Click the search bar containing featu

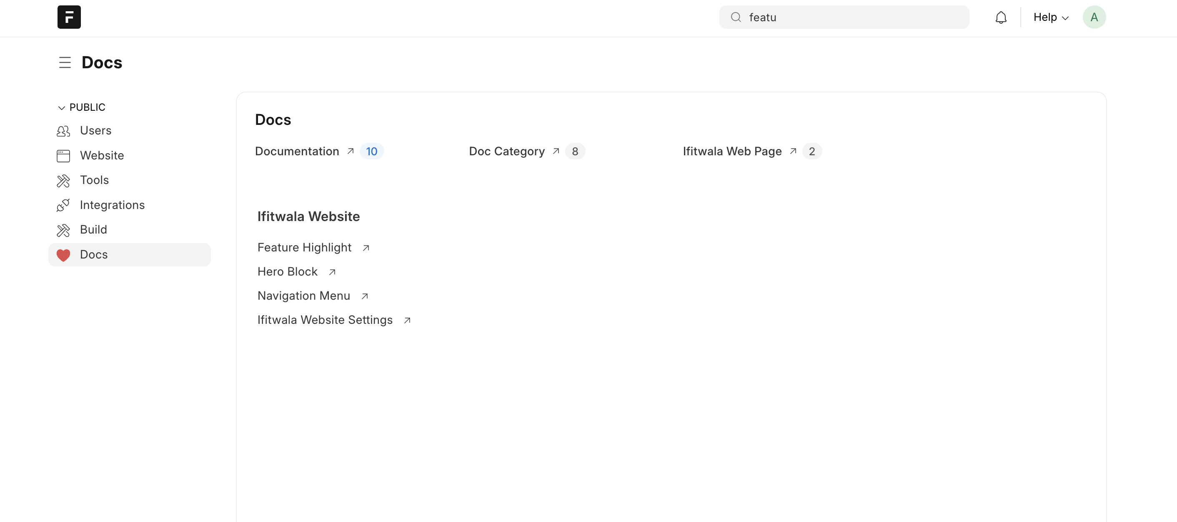(x=850, y=17)
